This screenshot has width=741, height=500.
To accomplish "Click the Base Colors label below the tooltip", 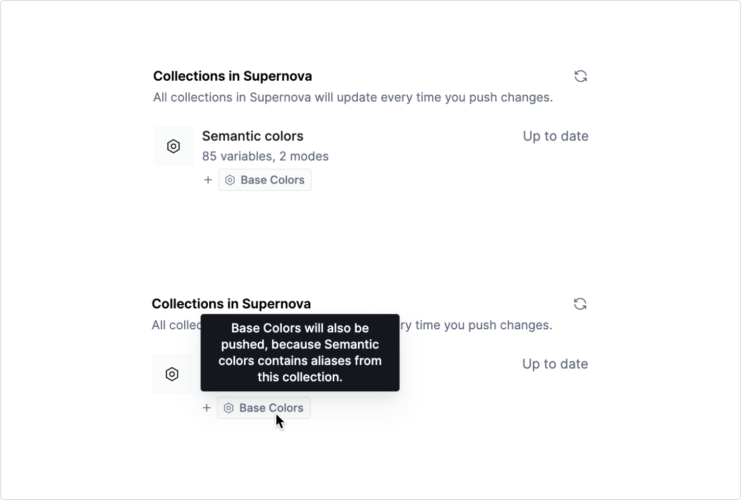I will 271,408.
